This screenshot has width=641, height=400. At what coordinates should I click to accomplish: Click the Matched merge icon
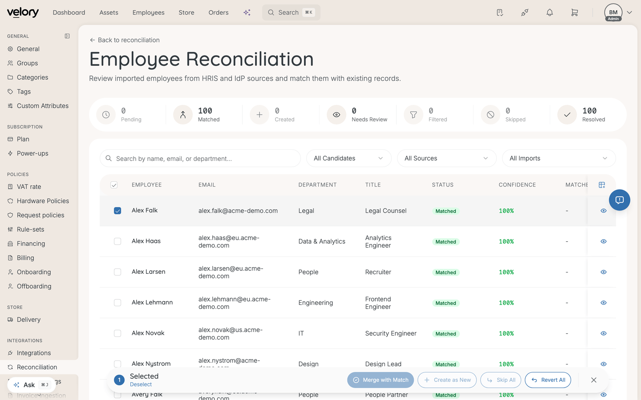click(183, 115)
